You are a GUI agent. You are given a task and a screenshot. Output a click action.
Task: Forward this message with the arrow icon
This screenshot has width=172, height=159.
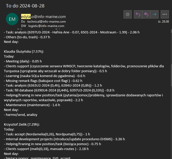(x=154, y=14)
